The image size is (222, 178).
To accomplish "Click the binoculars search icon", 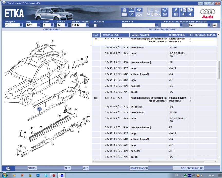I will 139,10.
